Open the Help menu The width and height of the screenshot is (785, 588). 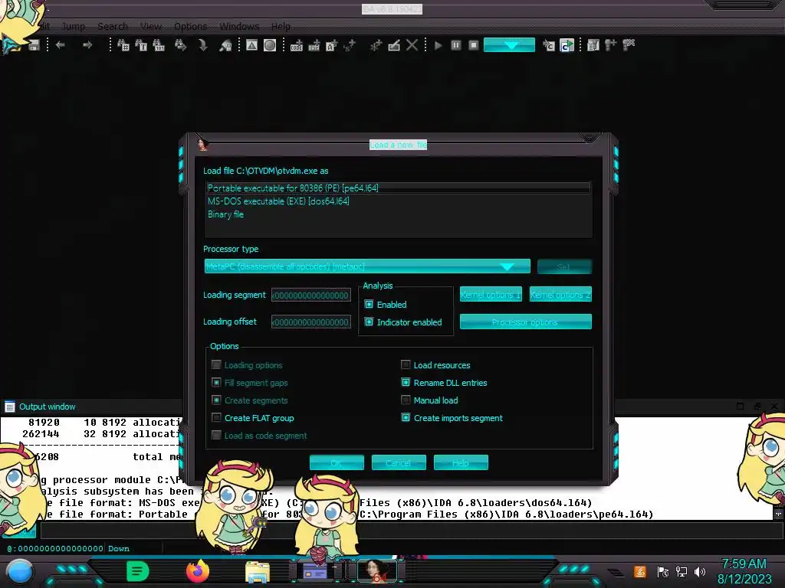pyautogui.click(x=281, y=27)
